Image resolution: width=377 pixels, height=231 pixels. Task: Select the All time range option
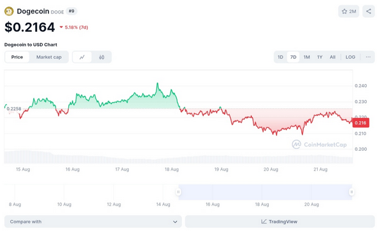click(x=332, y=57)
